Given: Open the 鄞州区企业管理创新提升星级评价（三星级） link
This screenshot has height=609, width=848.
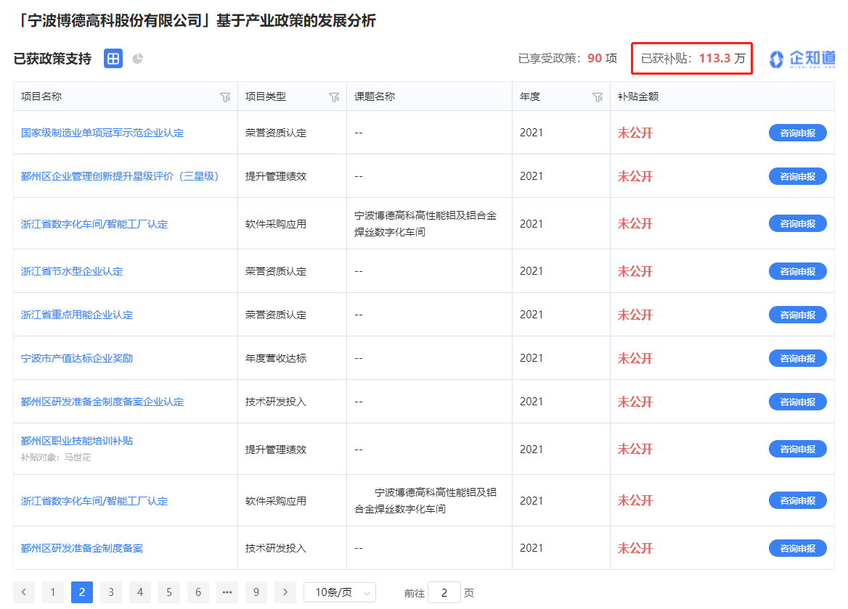Looking at the screenshot, I should (x=120, y=176).
